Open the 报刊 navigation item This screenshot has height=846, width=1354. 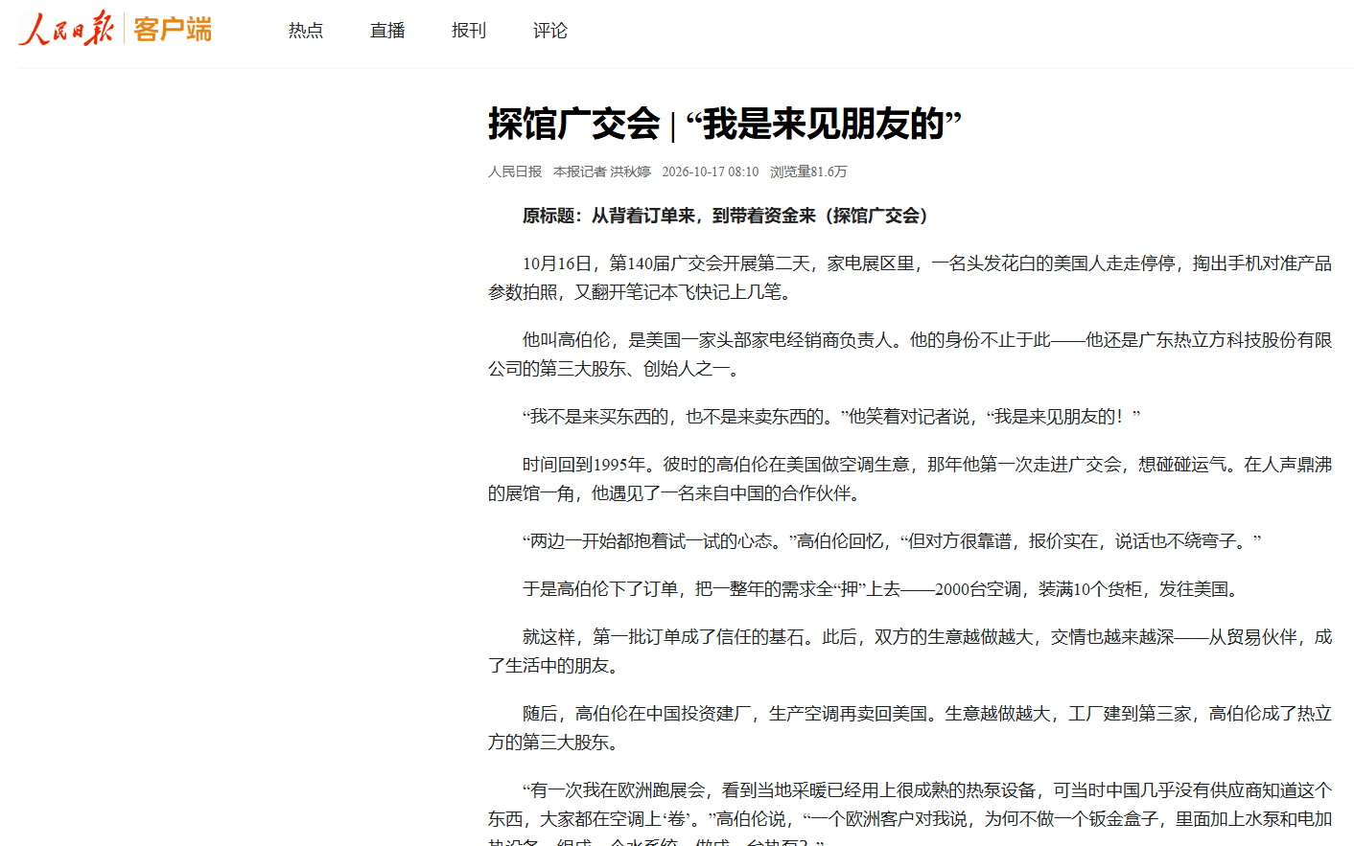(469, 31)
